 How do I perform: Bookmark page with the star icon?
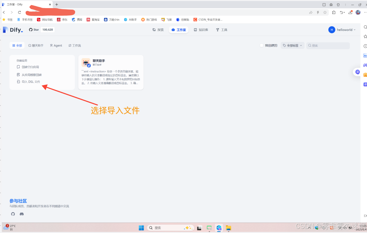[x=325, y=12]
